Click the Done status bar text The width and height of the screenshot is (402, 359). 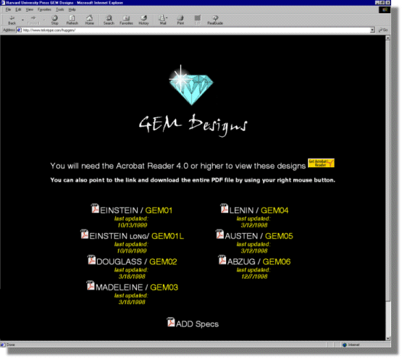pos(11,345)
